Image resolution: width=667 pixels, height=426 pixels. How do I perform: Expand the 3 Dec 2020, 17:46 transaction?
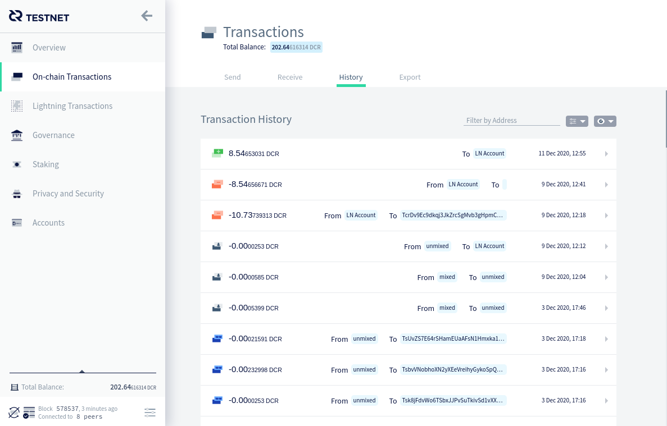click(x=607, y=308)
